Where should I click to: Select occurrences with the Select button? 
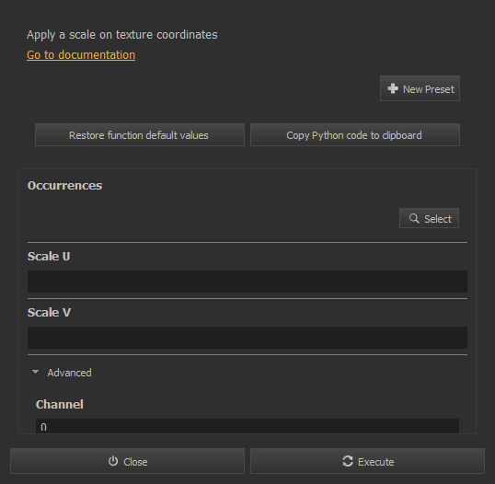coord(429,218)
